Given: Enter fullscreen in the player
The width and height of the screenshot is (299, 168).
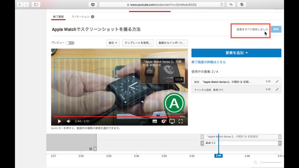Looking at the screenshot, I should (181, 121).
